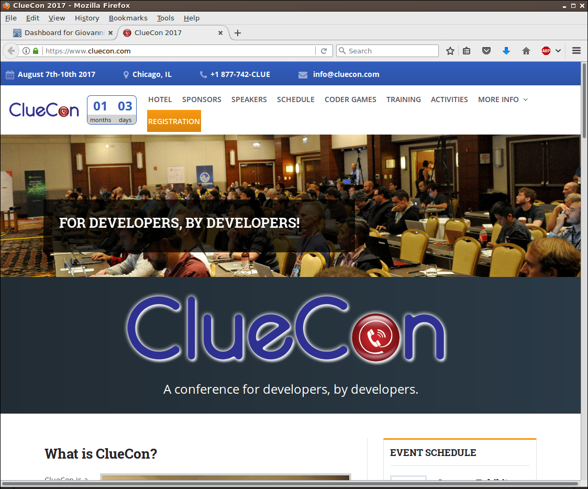This screenshot has height=489, width=588.
Task: Click the info@cluecon.com email link
Action: [x=346, y=74]
